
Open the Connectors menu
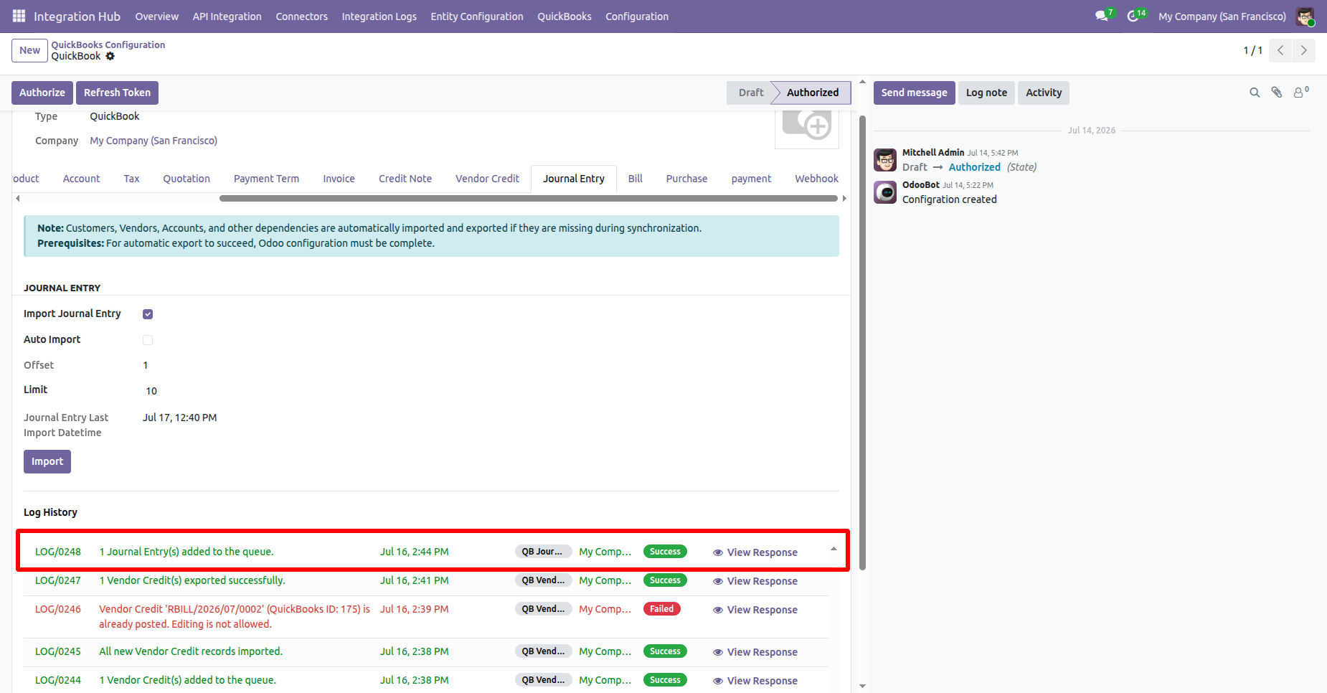tap(301, 16)
